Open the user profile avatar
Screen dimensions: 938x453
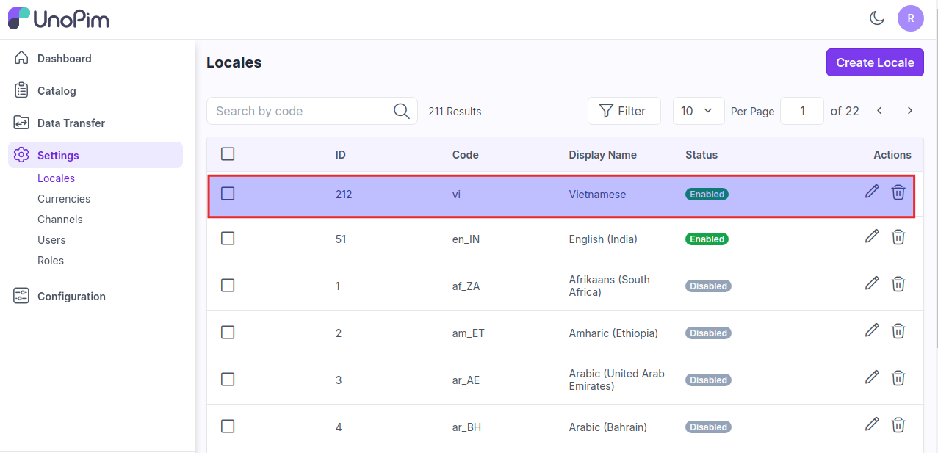coord(910,18)
